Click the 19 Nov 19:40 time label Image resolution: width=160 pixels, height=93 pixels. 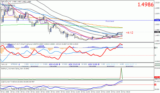(55, 92)
